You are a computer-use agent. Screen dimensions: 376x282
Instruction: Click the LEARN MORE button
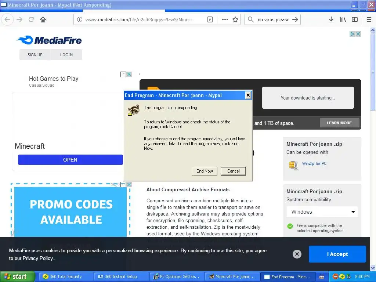click(x=339, y=123)
